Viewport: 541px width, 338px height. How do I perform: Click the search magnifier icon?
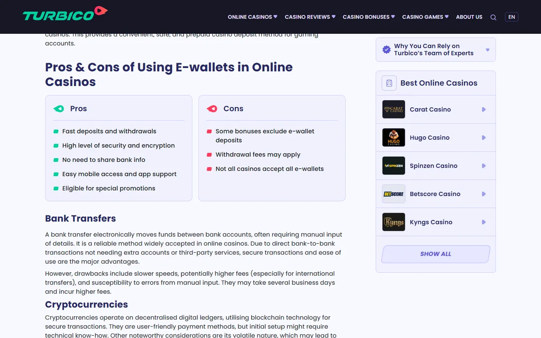(x=493, y=17)
